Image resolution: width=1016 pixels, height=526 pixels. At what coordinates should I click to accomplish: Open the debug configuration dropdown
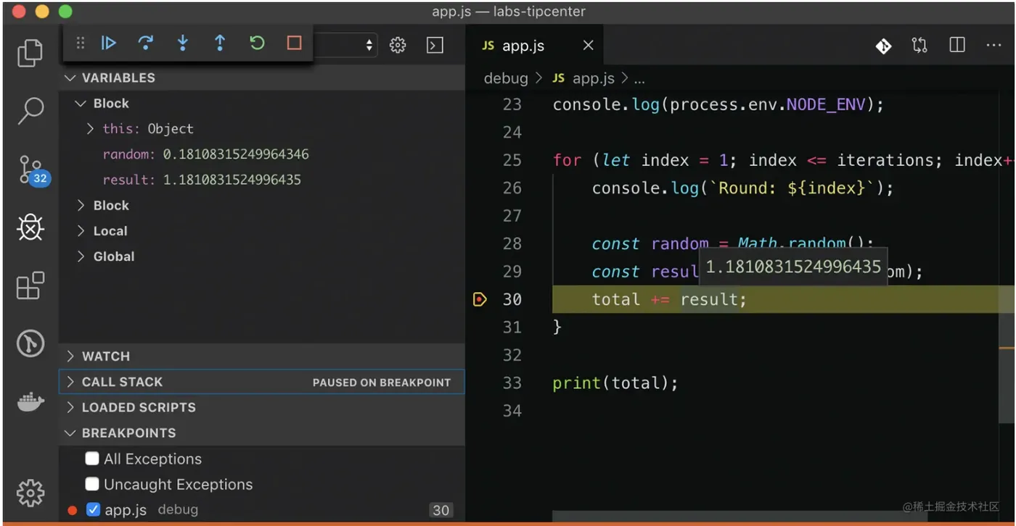point(347,45)
